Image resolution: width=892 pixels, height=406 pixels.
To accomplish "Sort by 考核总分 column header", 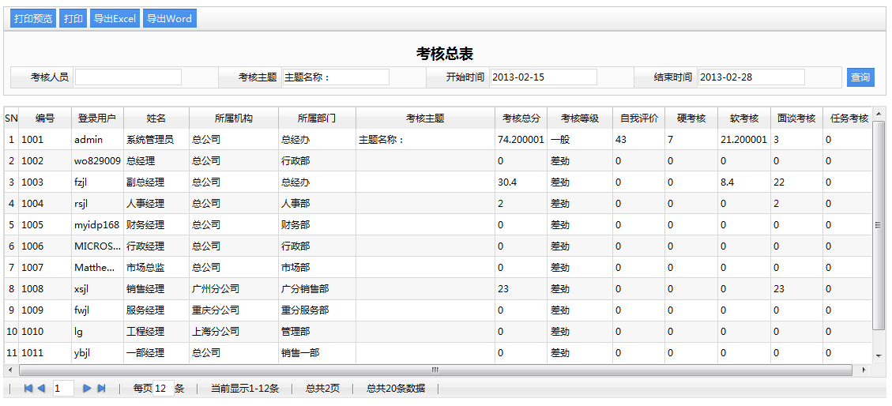I will pyautogui.click(x=521, y=118).
